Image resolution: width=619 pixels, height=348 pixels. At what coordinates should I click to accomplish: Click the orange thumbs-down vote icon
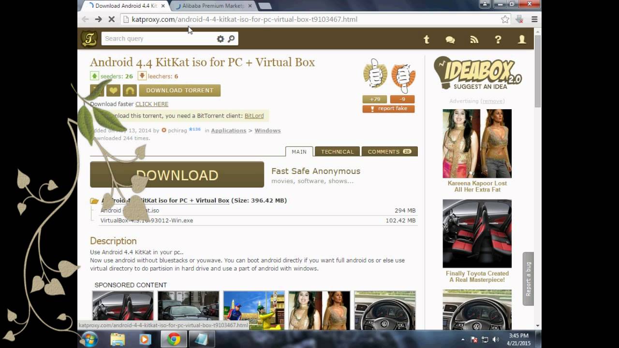click(403, 77)
